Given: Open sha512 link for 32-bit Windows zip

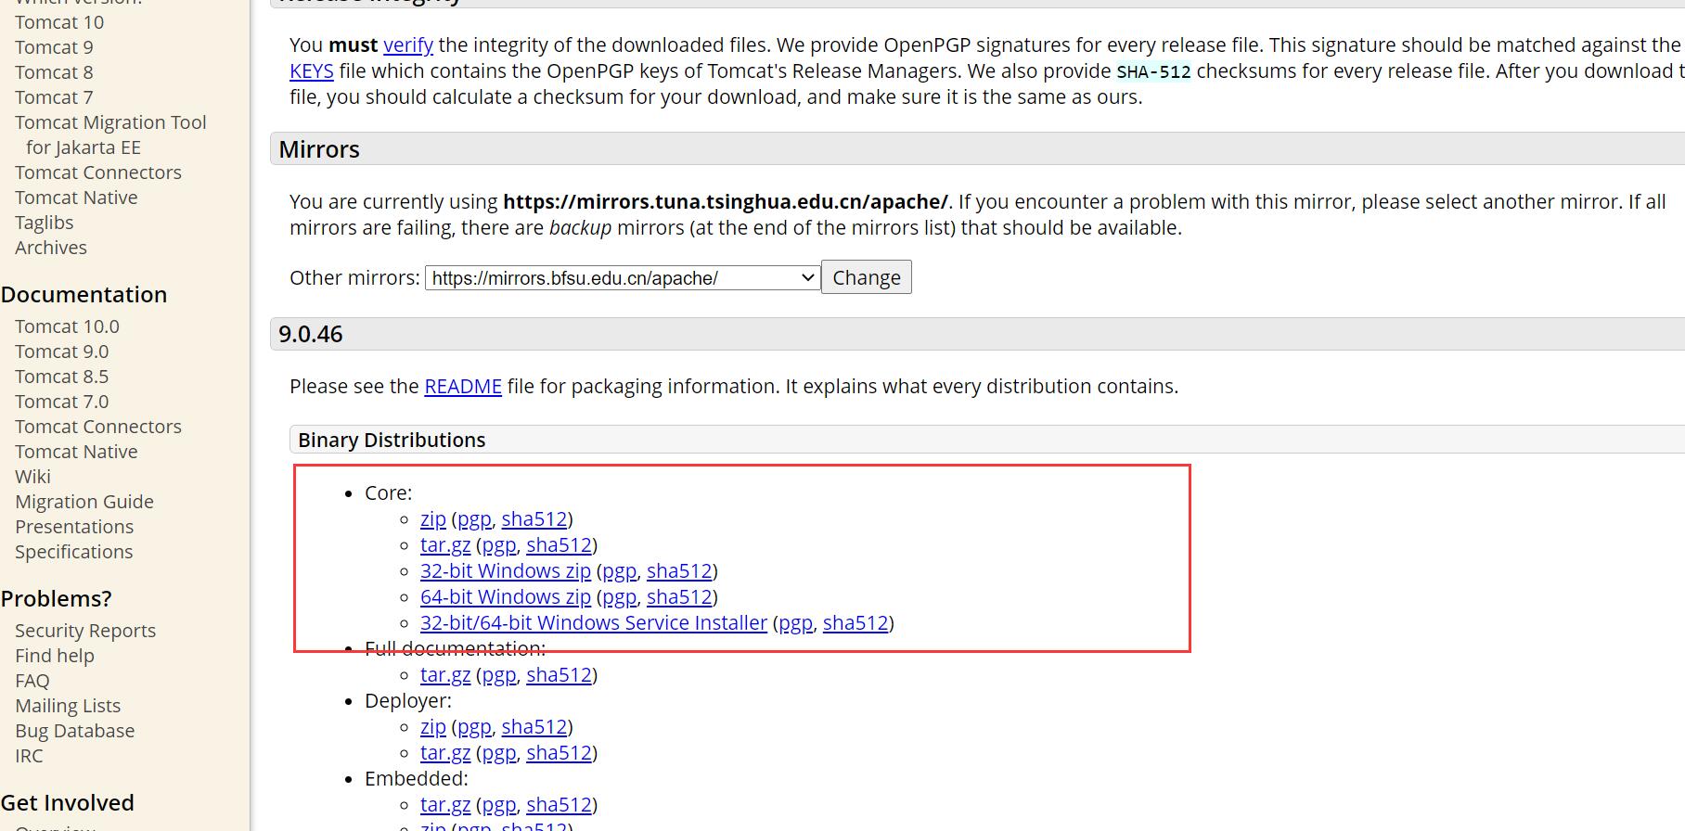Looking at the screenshot, I should (679, 570).
